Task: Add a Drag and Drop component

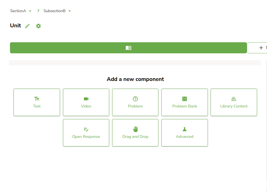Action: tap(135, 133)
